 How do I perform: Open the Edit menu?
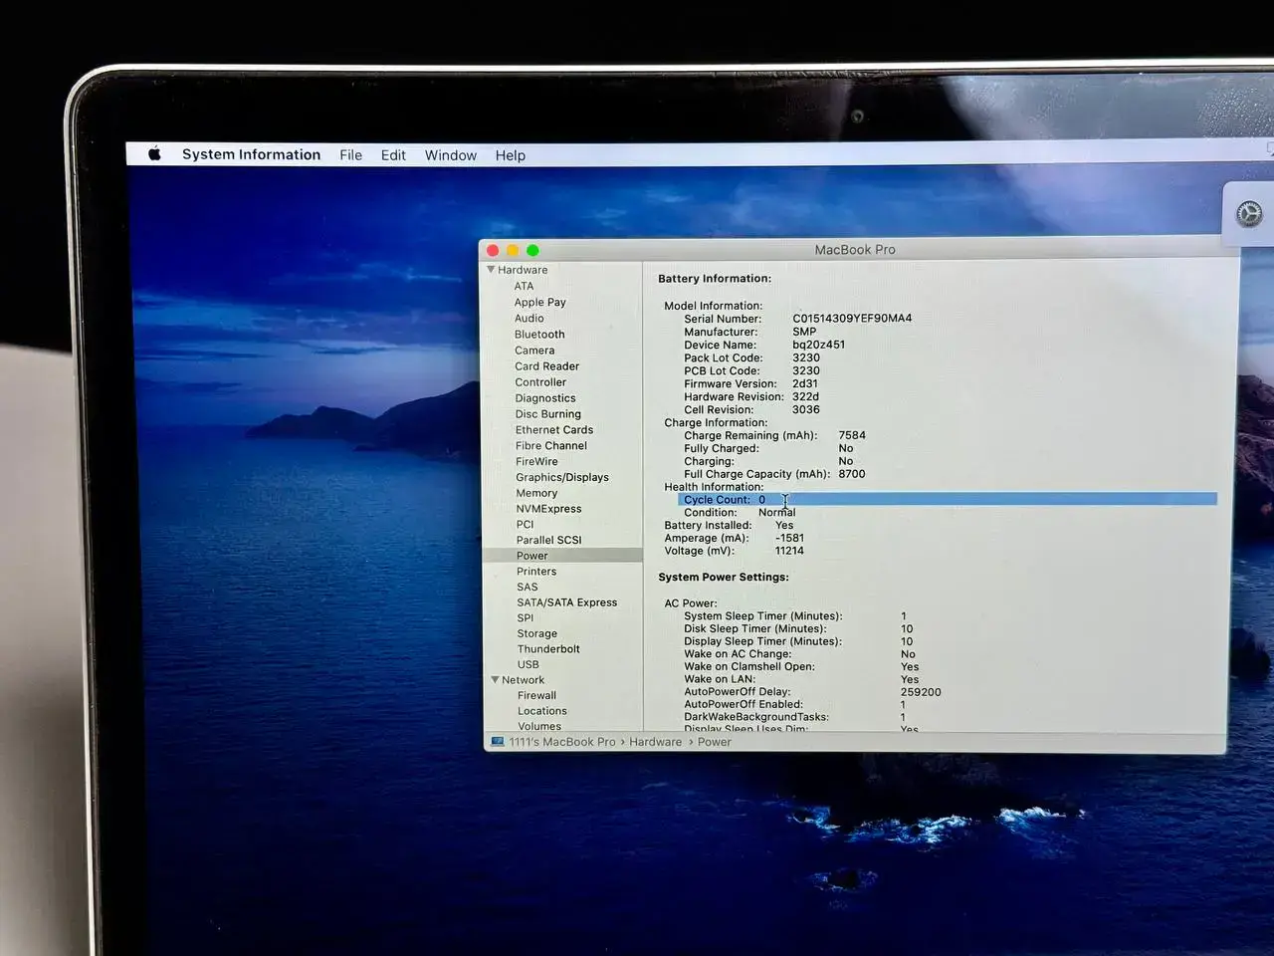tap(393, 155)
